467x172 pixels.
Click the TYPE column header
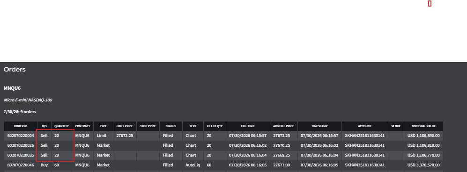[x=104, y=126]
